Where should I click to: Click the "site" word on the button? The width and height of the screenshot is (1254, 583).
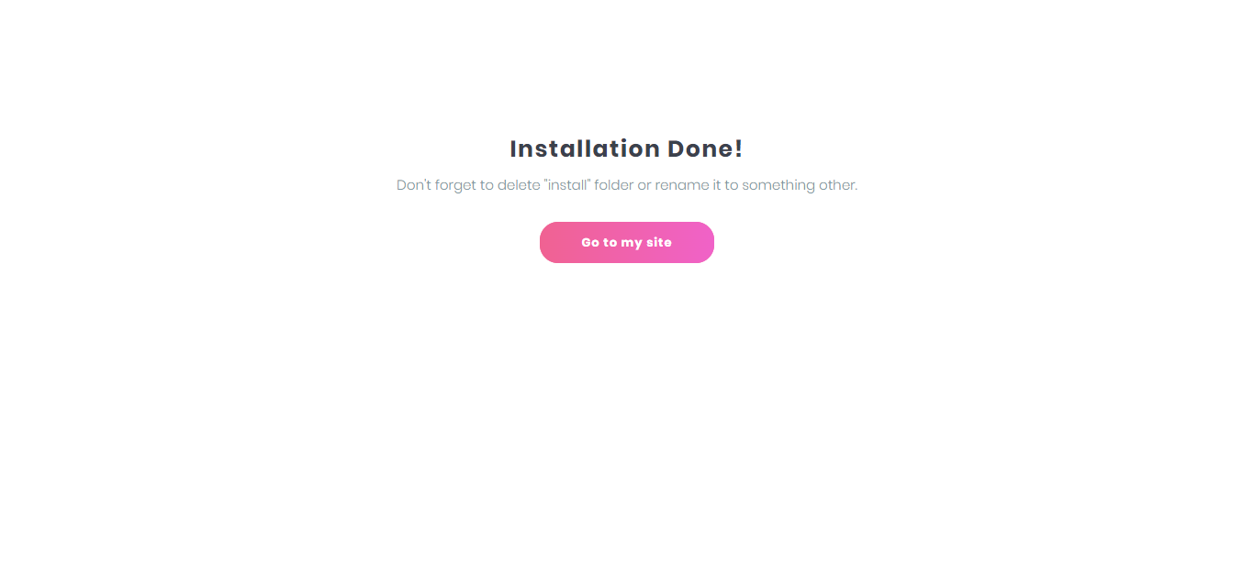click(659, 242)
